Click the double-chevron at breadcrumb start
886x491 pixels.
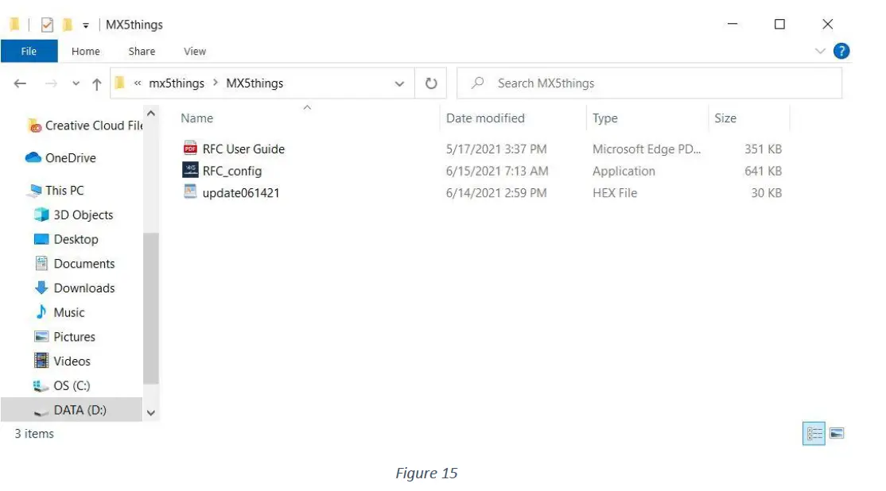tap(138, 83)
